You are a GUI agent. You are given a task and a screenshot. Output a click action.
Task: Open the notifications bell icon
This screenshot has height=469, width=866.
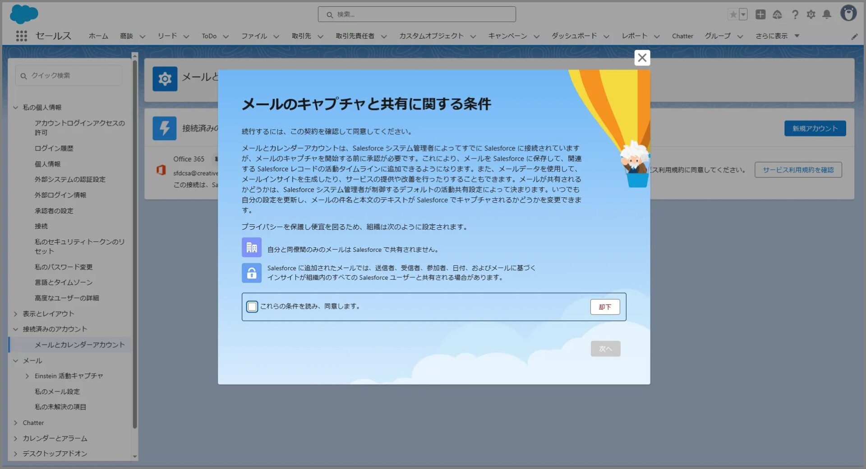tap(827, 14)
